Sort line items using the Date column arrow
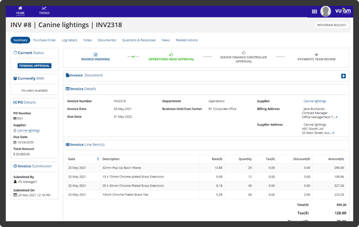The image size is (359, 227). click(99, 159)
